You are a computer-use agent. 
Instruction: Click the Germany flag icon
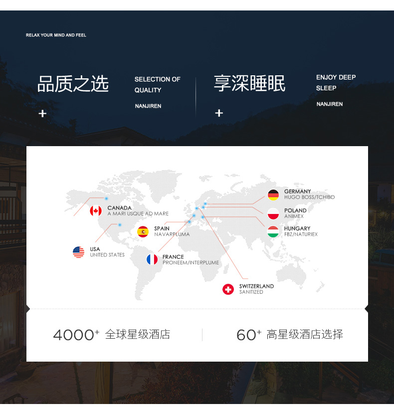pyautogui.click(x=273, y=195)
